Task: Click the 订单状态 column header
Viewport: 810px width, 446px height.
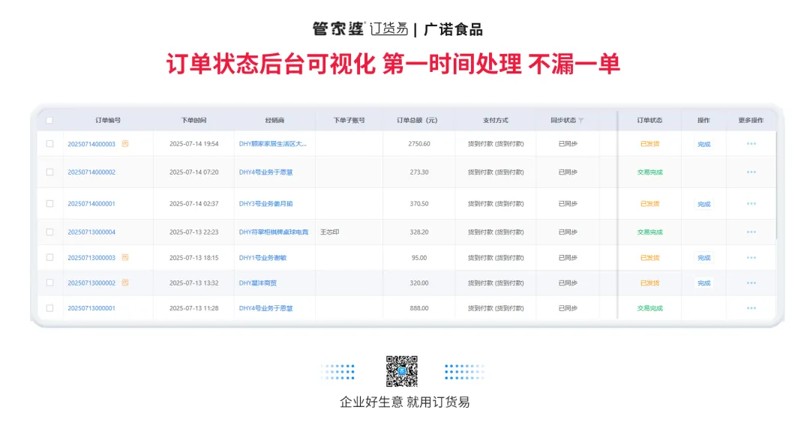Action: (x=649, y=120)
